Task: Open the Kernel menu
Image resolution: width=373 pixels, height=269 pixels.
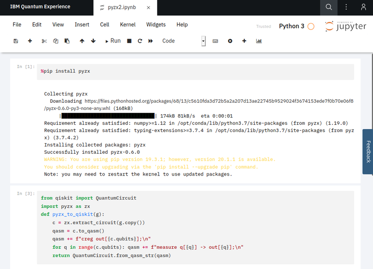Action: point(128,25)
